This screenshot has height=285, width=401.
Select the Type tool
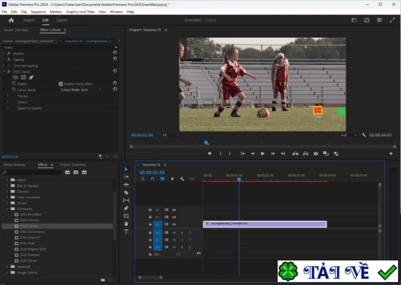[126, 231]
